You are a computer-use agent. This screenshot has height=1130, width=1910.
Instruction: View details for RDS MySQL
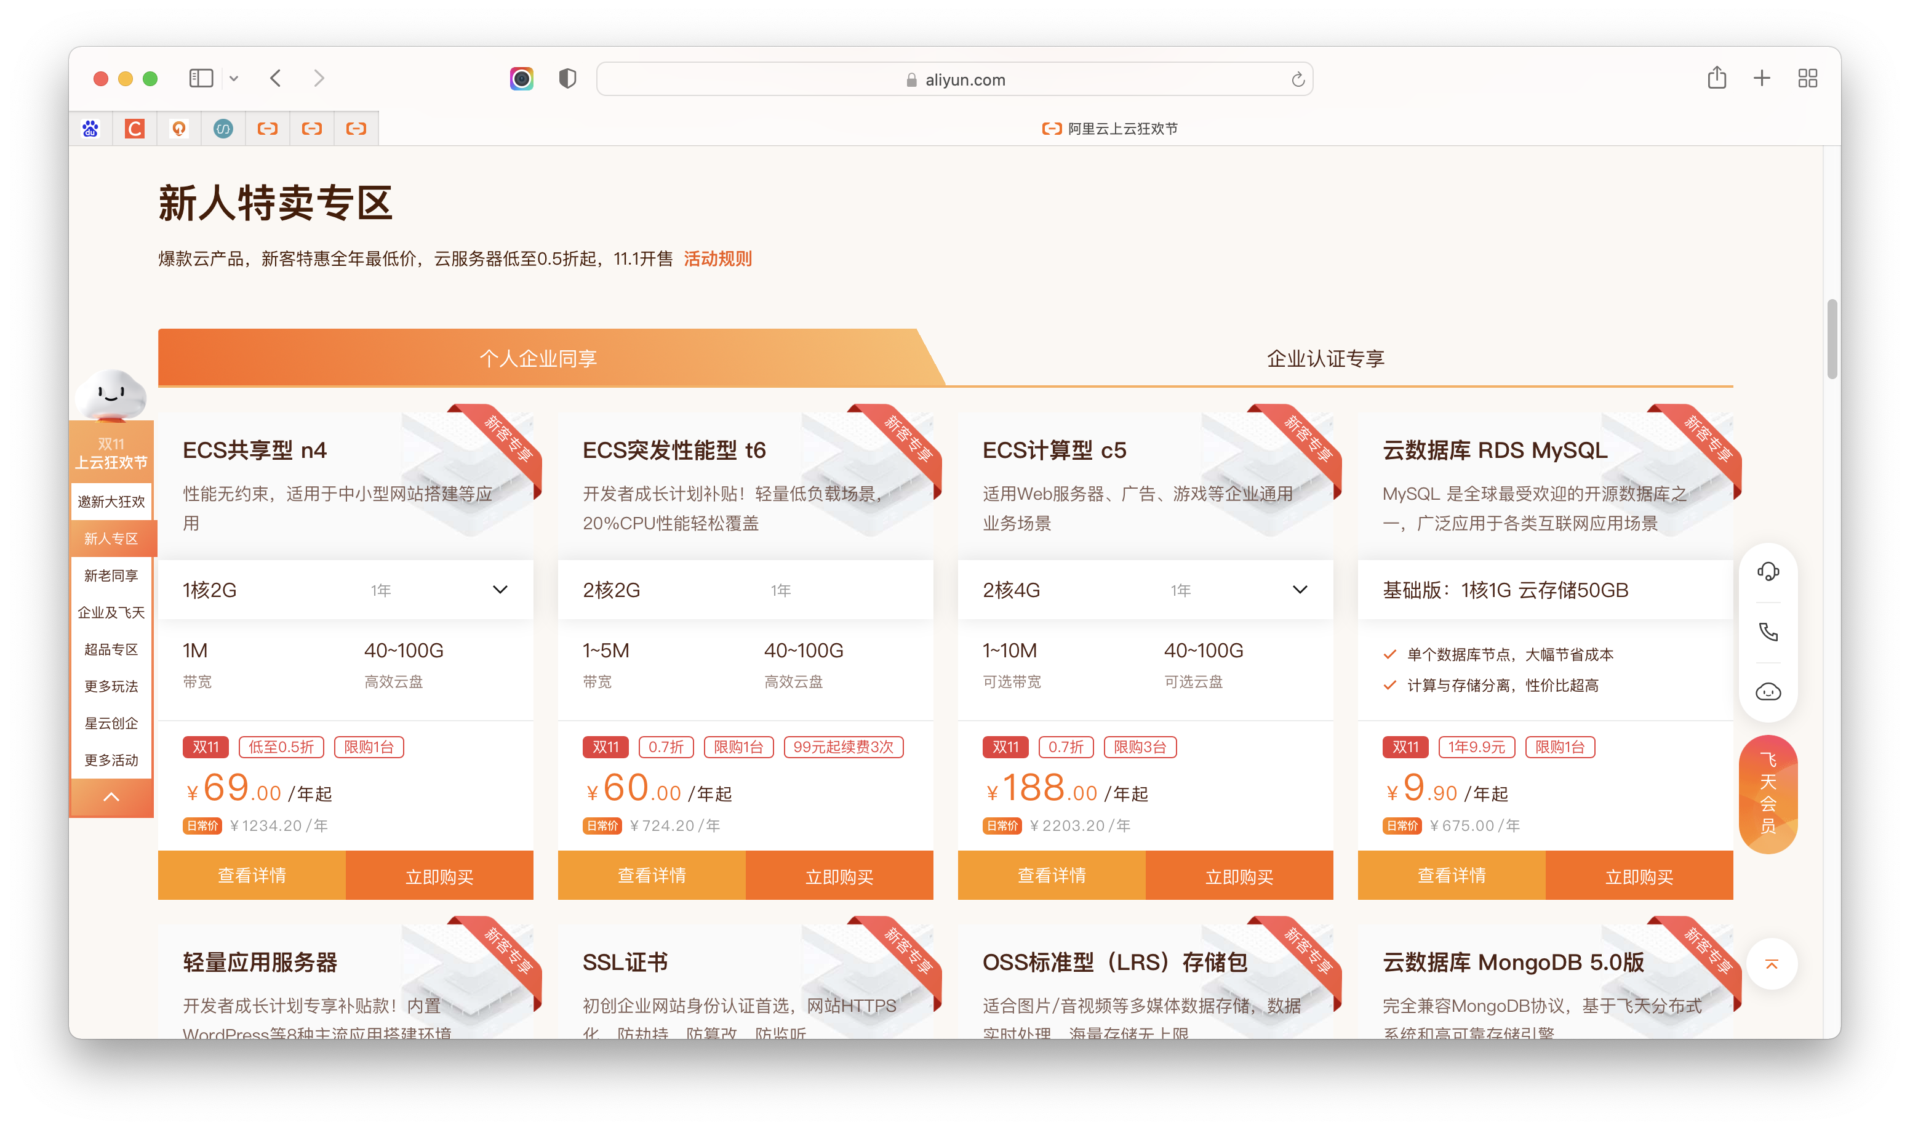click(x=1452, y=876)
